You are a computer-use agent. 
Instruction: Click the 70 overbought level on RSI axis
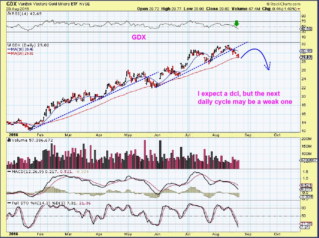point(304,21)
